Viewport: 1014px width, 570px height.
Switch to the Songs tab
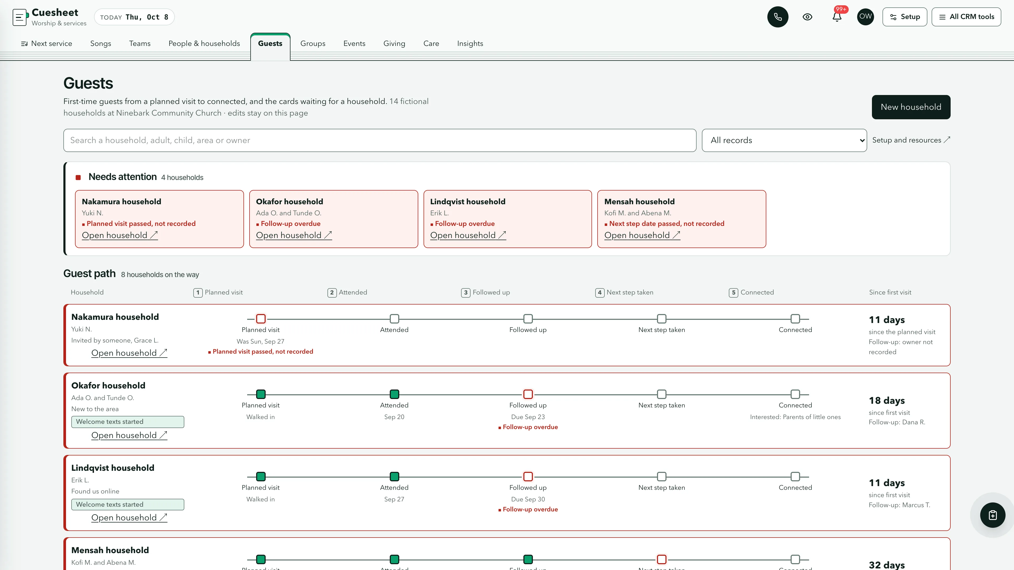[x=101, y=44]
